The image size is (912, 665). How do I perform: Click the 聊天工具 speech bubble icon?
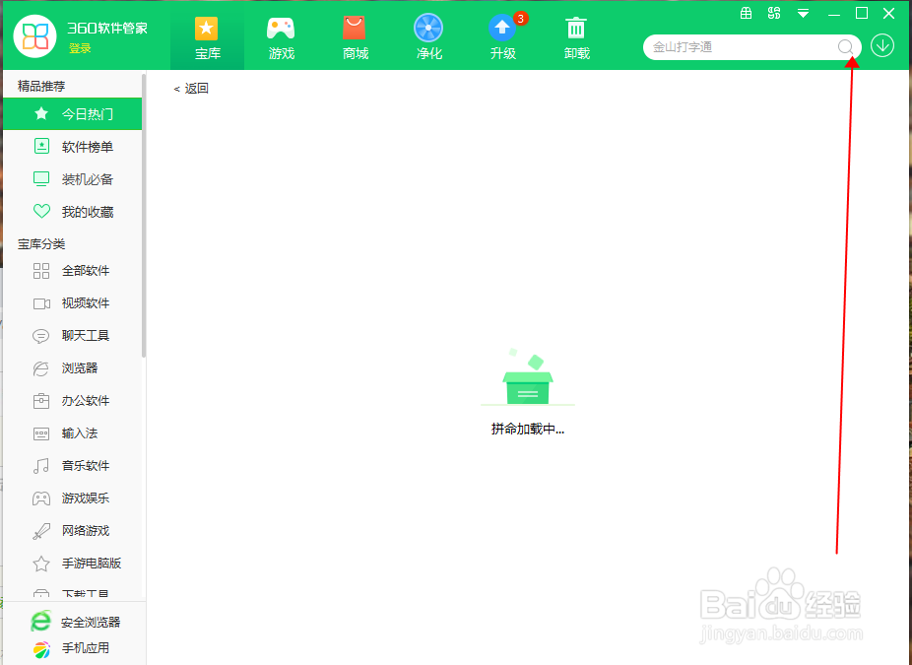[x=41, y=336]
